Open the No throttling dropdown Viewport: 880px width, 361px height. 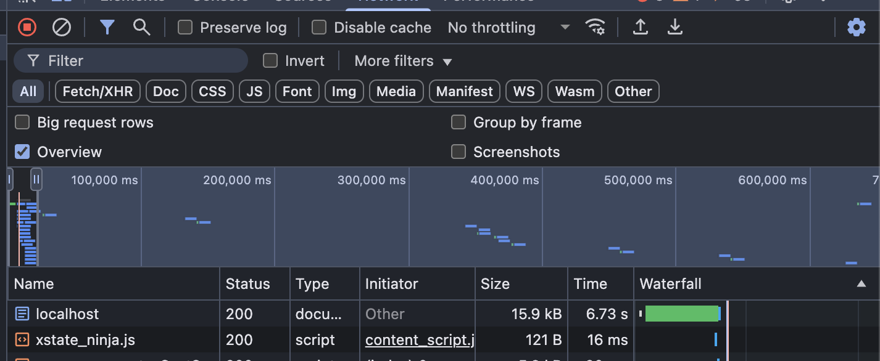(x=508, y=28)
